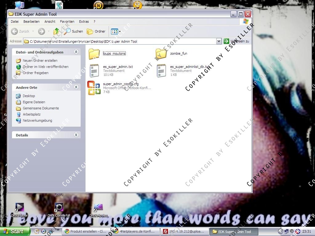Collapse the Andere Orte panel
The image size is (315, 236).
click(76, 87)
